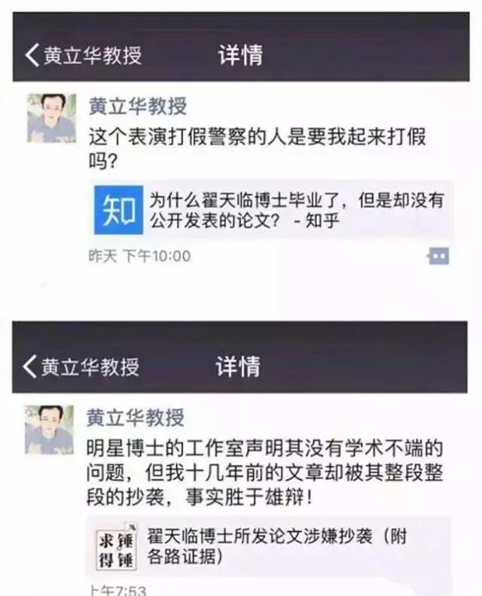
Task: Go back via 黄立华教授 label in second header
Action: [x=90, y=367]
